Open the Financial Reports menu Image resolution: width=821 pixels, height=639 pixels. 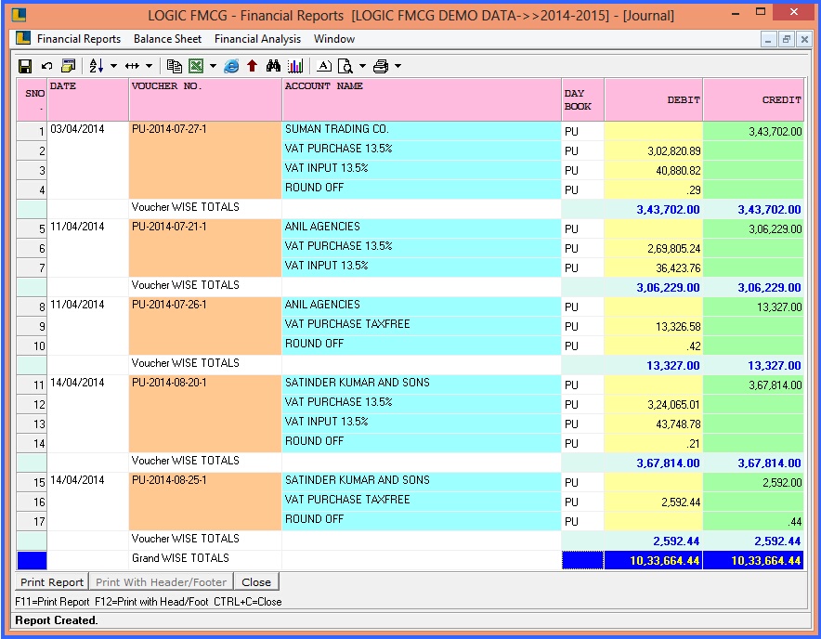(x=79, y=39)
